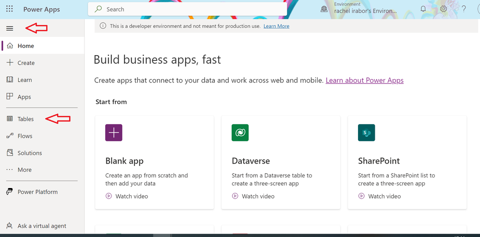Open the notifications bell
Image resolution: width=480 pixels, height=237 pixels.
[x=423, y=9]
